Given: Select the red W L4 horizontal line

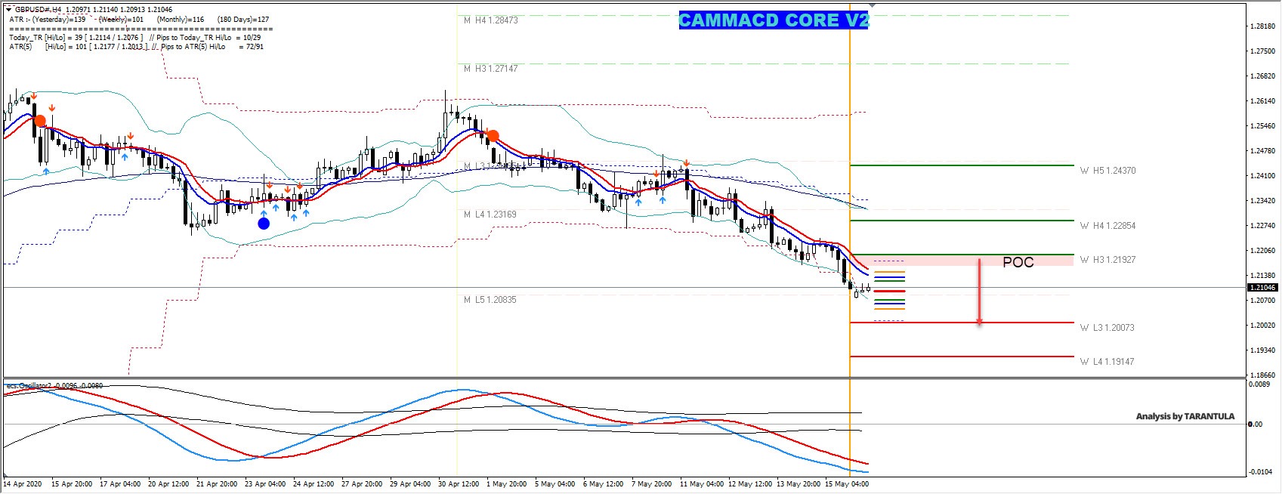Looking at the screenshot, I should tap(962, 357).
